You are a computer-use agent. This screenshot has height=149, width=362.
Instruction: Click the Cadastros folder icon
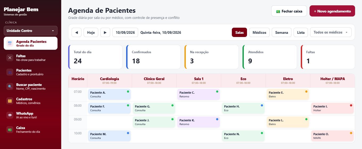coord(10,101)
